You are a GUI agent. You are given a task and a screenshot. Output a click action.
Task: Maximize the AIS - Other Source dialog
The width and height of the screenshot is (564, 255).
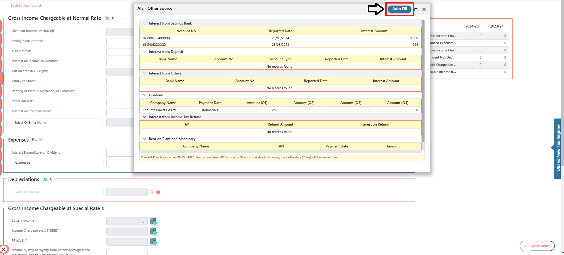click(x=416, y=9)
